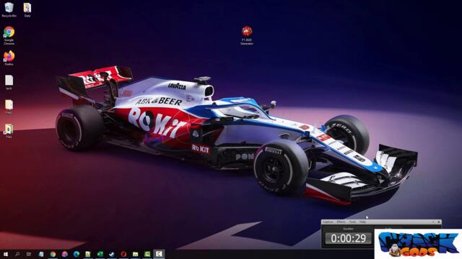
Task: Click the 0:00:29 duration display
Action: (x=348, y=238)
